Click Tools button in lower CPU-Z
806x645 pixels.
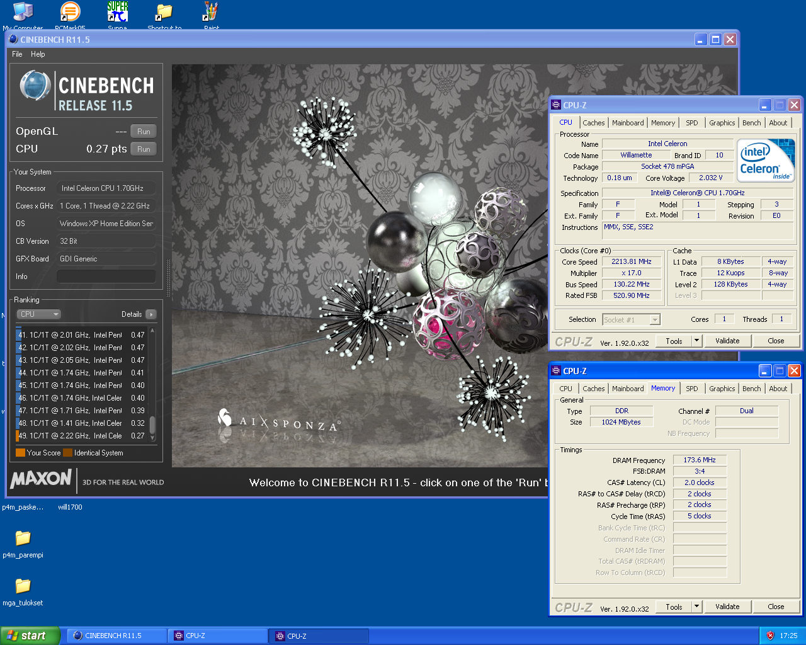(x=674, y=607)
